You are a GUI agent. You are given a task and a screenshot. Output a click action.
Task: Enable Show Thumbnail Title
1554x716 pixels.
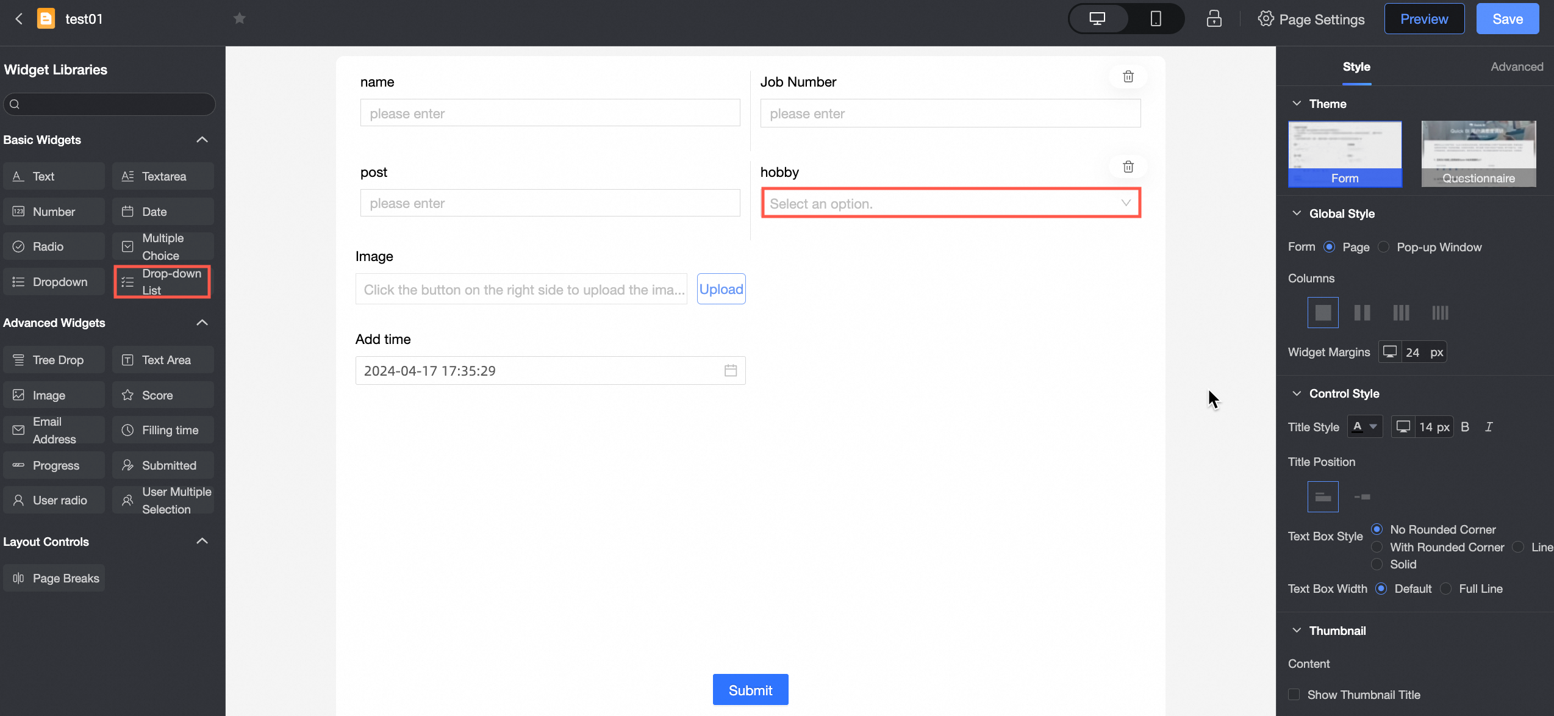pyautogui.click(x=1293, y=695)
